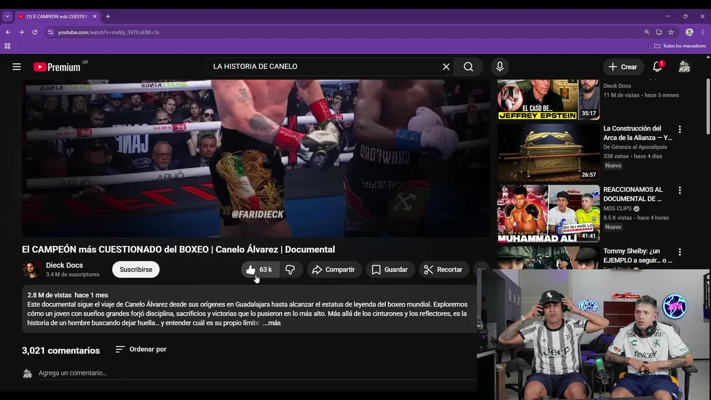Open Dieck Docs channel name link
Screen dimensions: 711x400
tap(64, 265)
